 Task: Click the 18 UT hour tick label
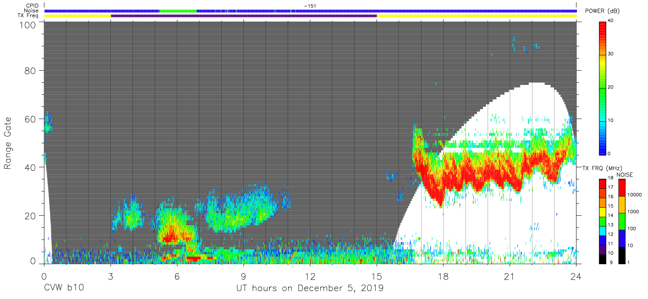[443, 276]
